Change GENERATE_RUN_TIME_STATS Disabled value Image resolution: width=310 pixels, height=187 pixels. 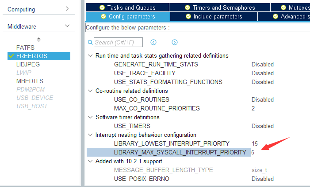[263, 65]
